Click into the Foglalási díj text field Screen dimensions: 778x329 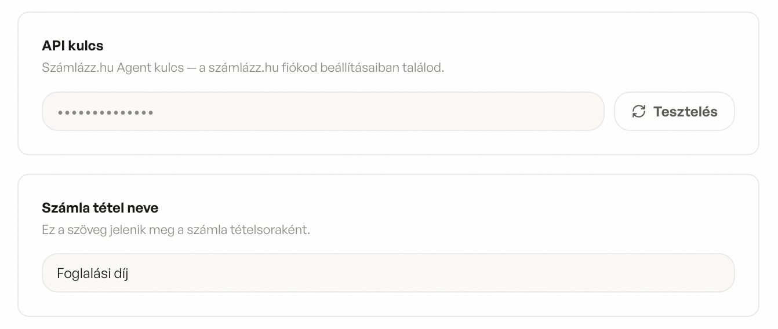point(387,273)
